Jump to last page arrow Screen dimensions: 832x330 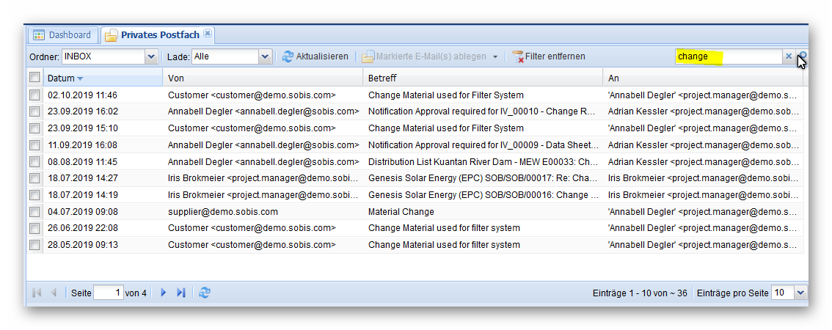point(181,293)
